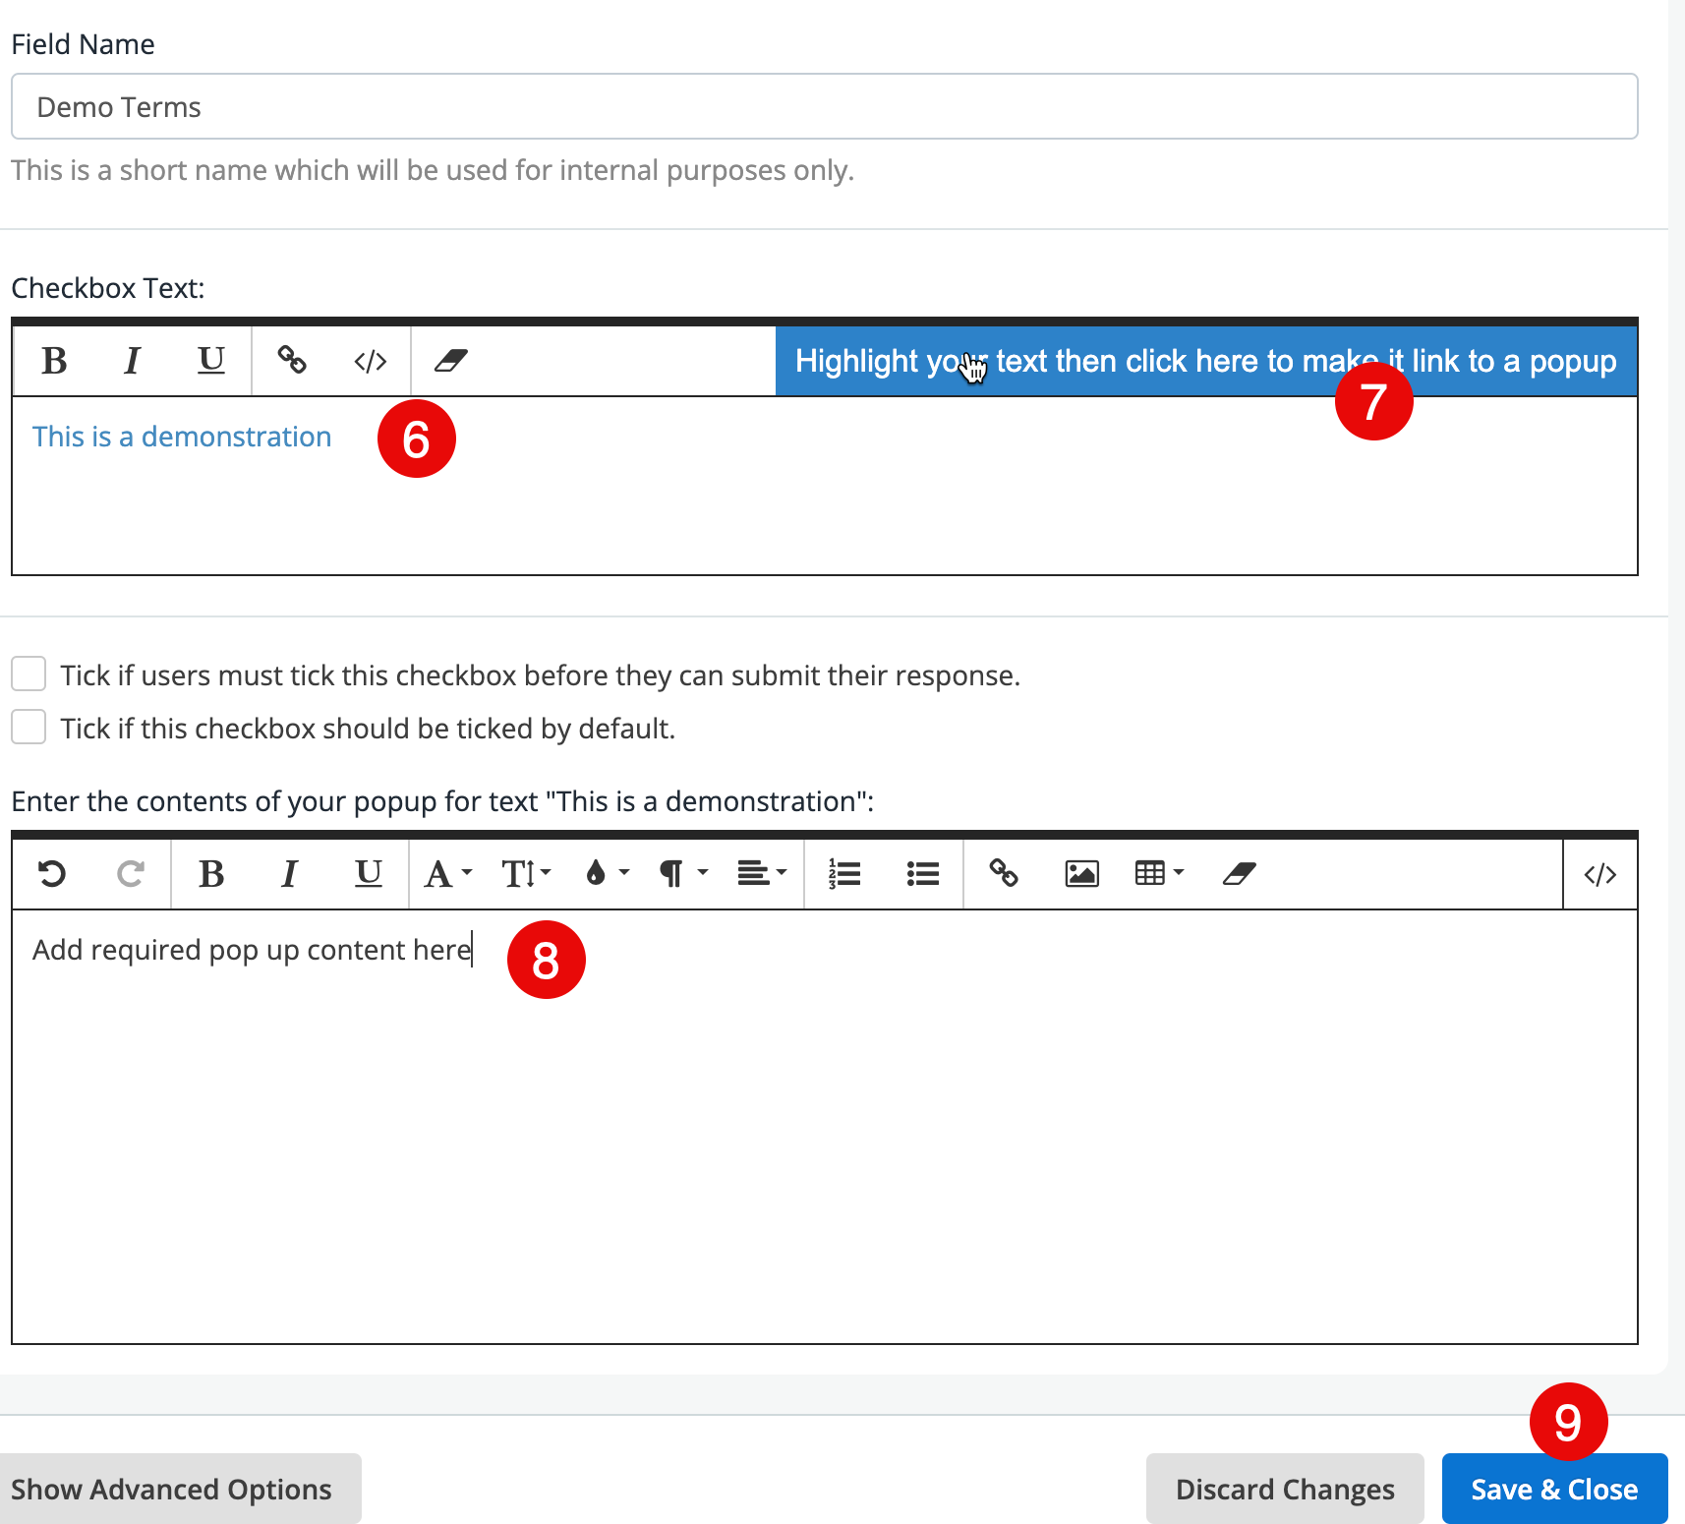
Task: Click Save & Close
Action: coord(1554,1489)
